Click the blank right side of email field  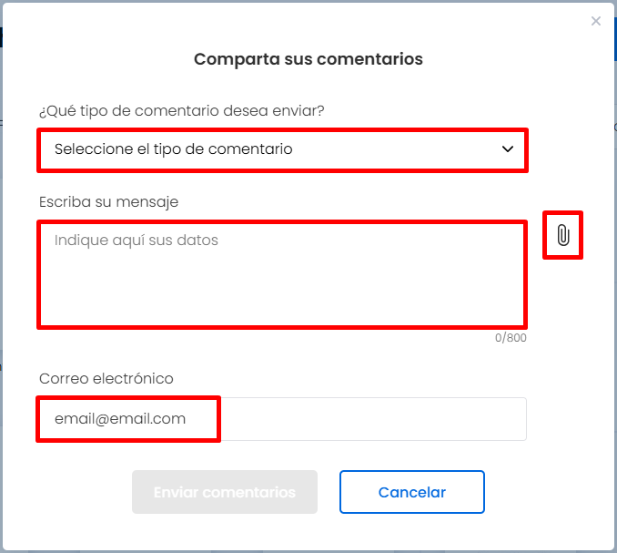tap(373, 419)
